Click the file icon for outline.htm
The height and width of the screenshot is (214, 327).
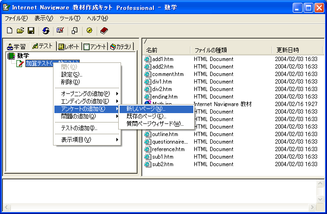pos(147,134)
